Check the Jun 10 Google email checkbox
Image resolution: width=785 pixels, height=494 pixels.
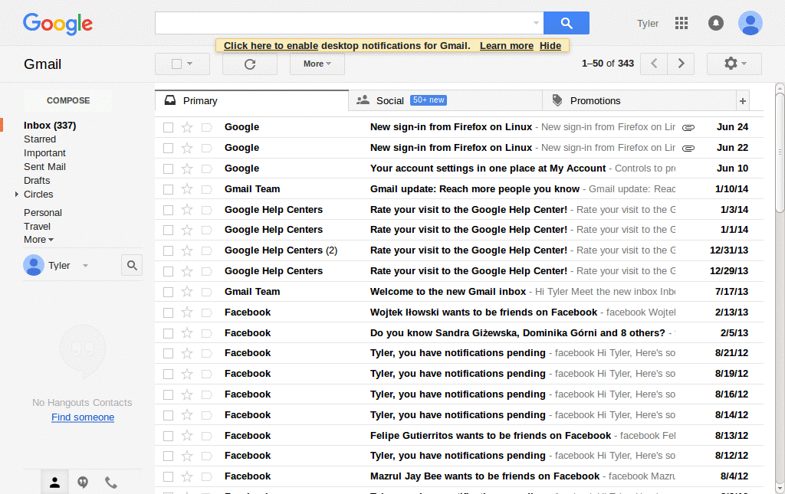pos(168,168)
